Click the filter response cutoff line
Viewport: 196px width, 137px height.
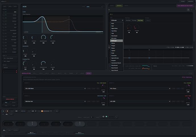(x=42, y=24)
